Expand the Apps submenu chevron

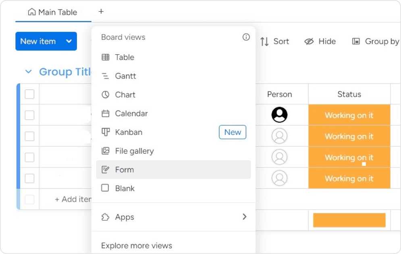(x=244, y=217)
